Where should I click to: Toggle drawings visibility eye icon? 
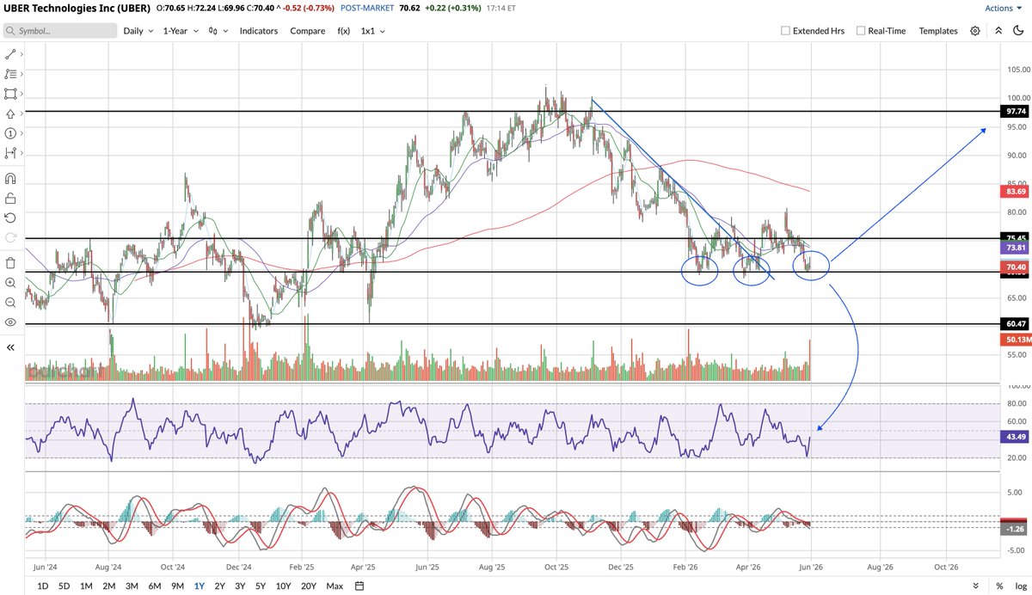9,322
